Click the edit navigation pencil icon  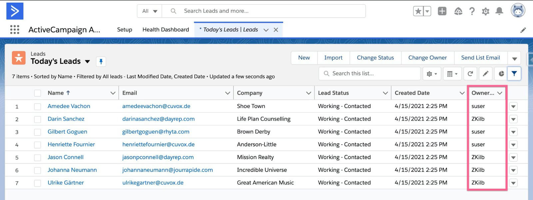523,30
